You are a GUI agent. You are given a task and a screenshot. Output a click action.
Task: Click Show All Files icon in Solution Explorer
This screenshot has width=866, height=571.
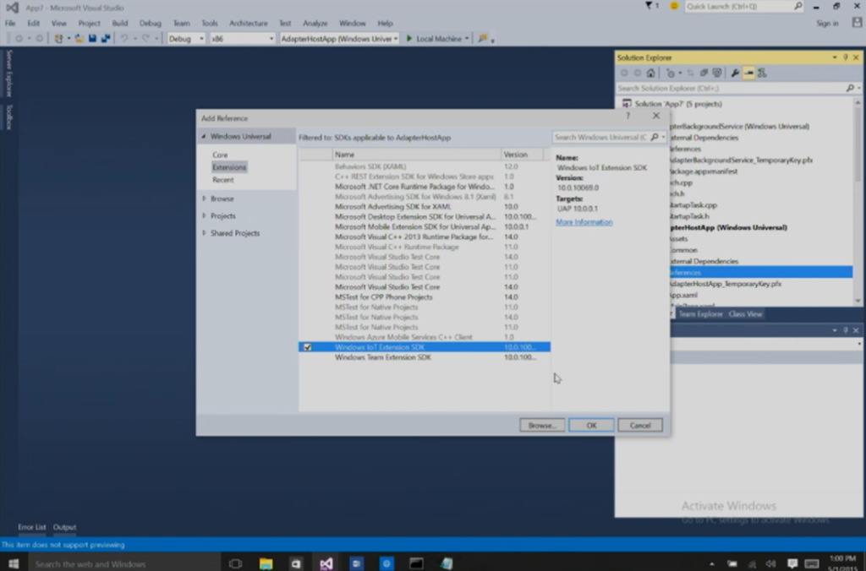[717, 73]
